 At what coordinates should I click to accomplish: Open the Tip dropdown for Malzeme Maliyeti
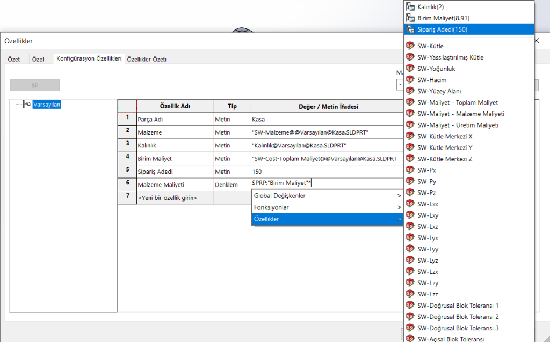pyautogui.click(x=231, y=184)
